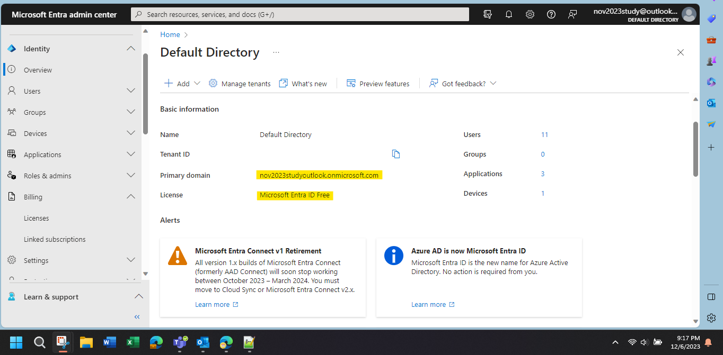Collapse the Billing section
Screen dimensions: 723x355
[x=131, y=197]
